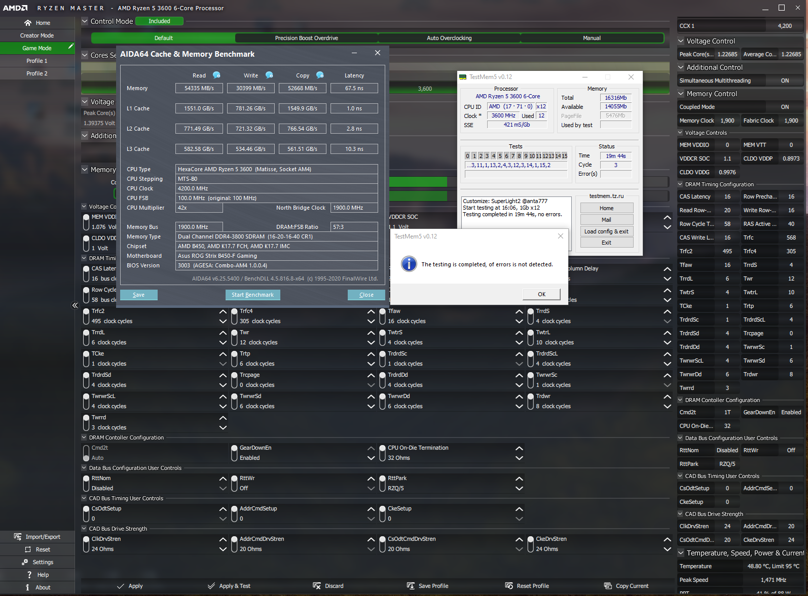
Task: Open Import/Export in the sidebar
Action: (x=37, y=537)
